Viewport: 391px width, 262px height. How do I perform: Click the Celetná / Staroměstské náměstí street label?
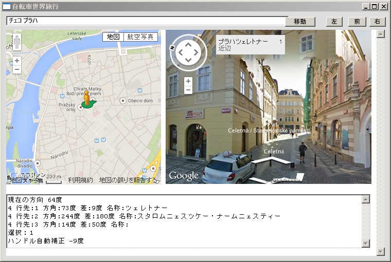pos(269,130)
